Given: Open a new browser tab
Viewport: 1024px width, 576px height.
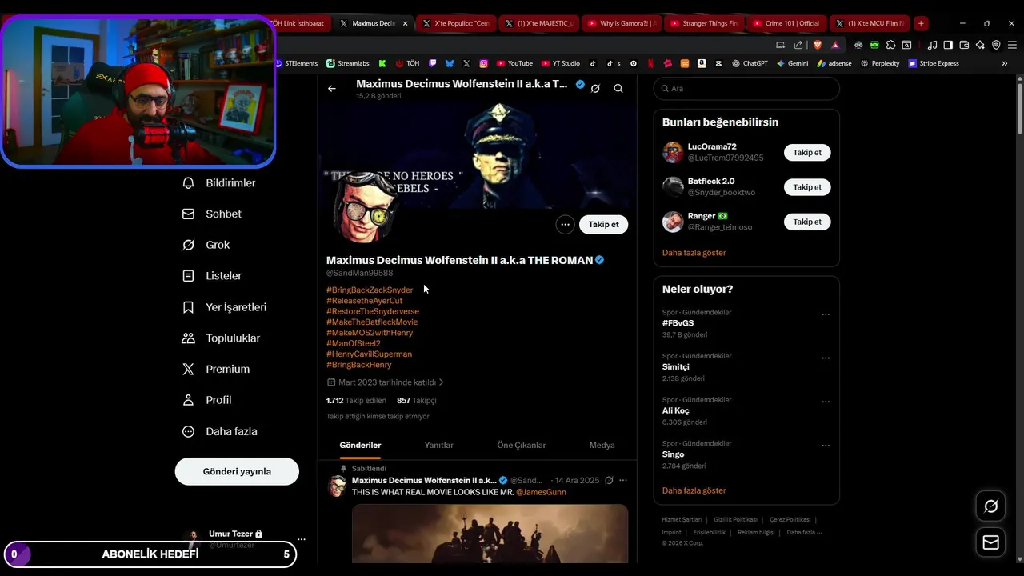Looking at the screenshot, I should (921, 23).
